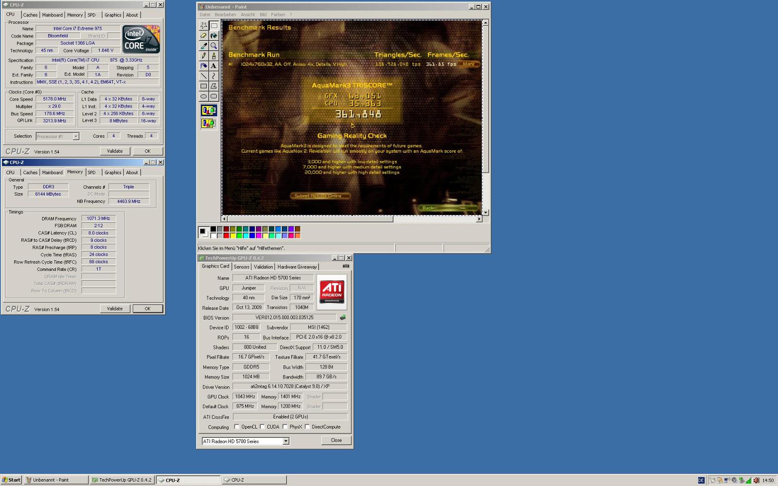The height and width of the screenshot is (486, 778).
Task: Click the GPU-Z screenshot camera icon
Action: [346, 266]
